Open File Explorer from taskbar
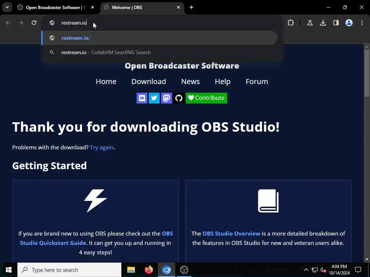This screenshot has width=370, height=277. click(131, 270)
